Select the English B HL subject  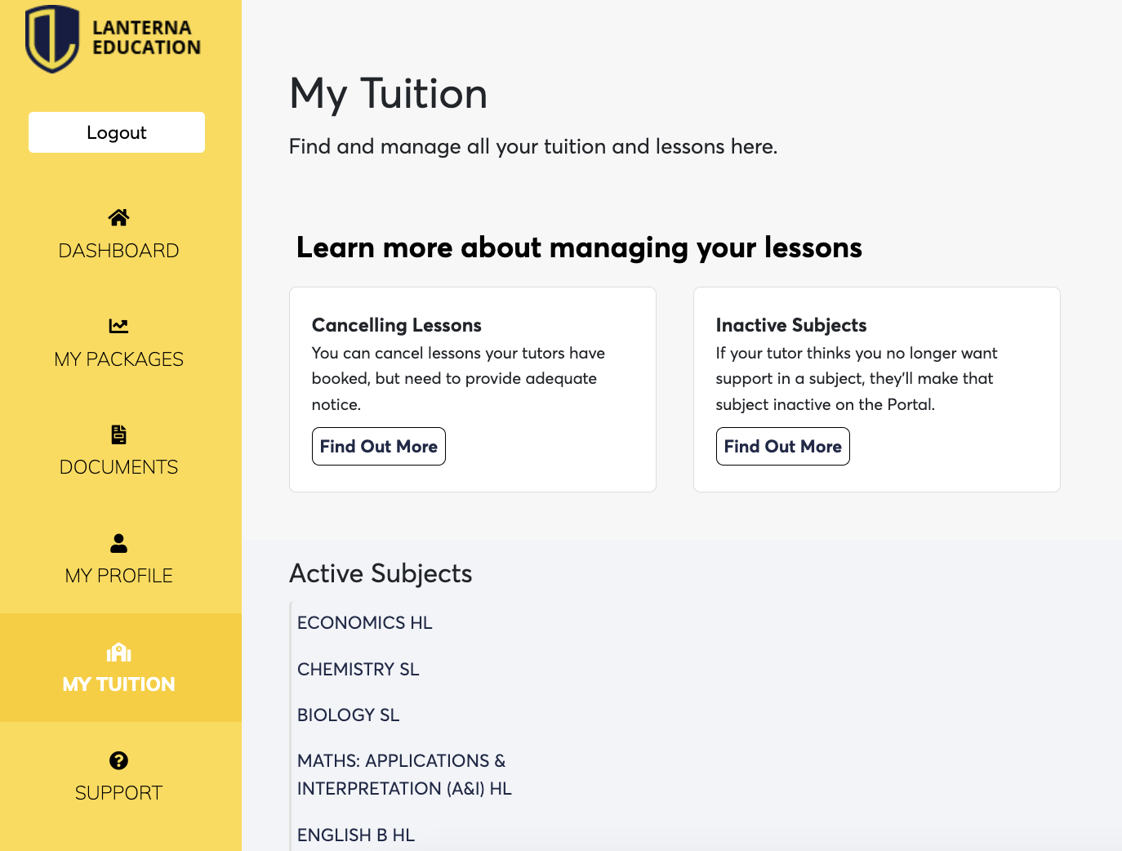(355, 835)
